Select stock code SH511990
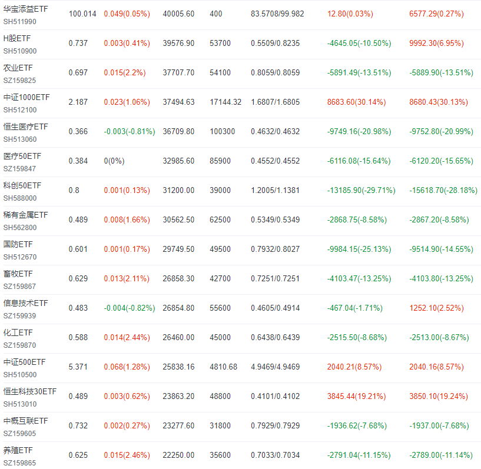481x469 pixels. (x=19, y=22)
